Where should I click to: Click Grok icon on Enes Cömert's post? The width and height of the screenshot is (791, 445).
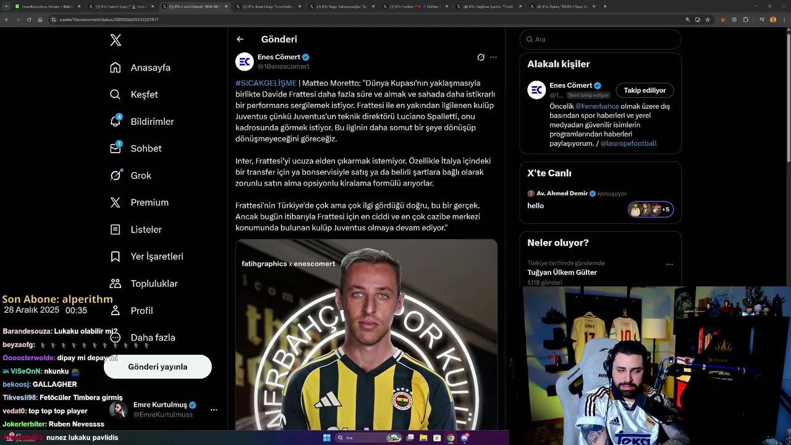[x=481, y=57]
